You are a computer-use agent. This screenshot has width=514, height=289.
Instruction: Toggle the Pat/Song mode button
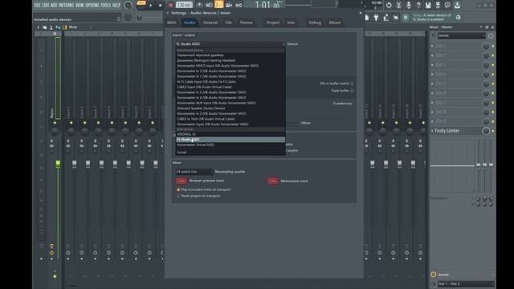click(141, 4)
